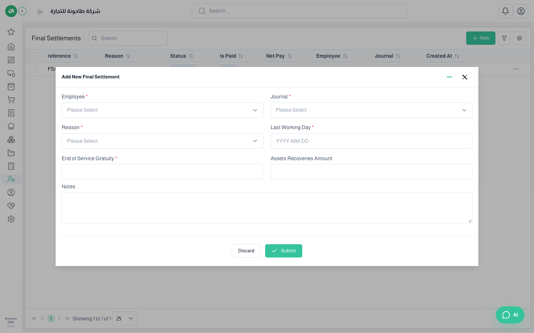534x333 pixels.
Task: Focus the Assets Recoveries Amount field
Action: click(371, 172)
